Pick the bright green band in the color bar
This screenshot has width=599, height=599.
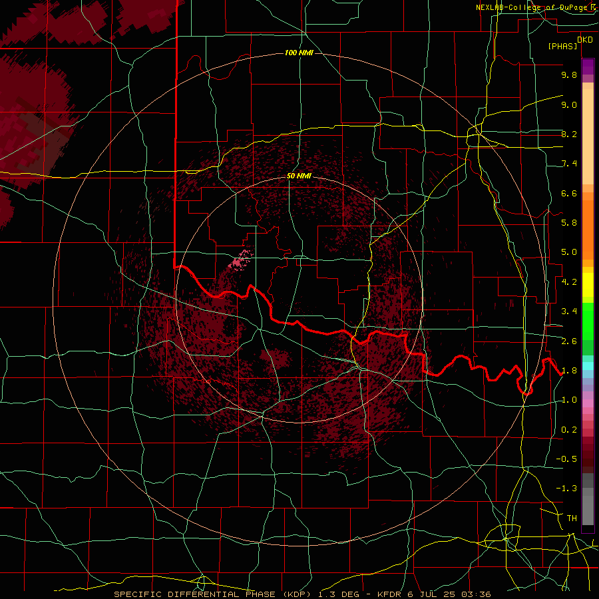pyautogui.click(x=588, y=321)
